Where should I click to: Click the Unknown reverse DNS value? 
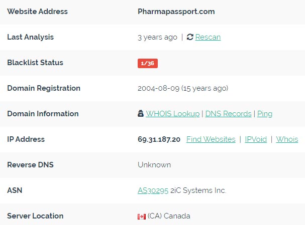click(154, 165)
